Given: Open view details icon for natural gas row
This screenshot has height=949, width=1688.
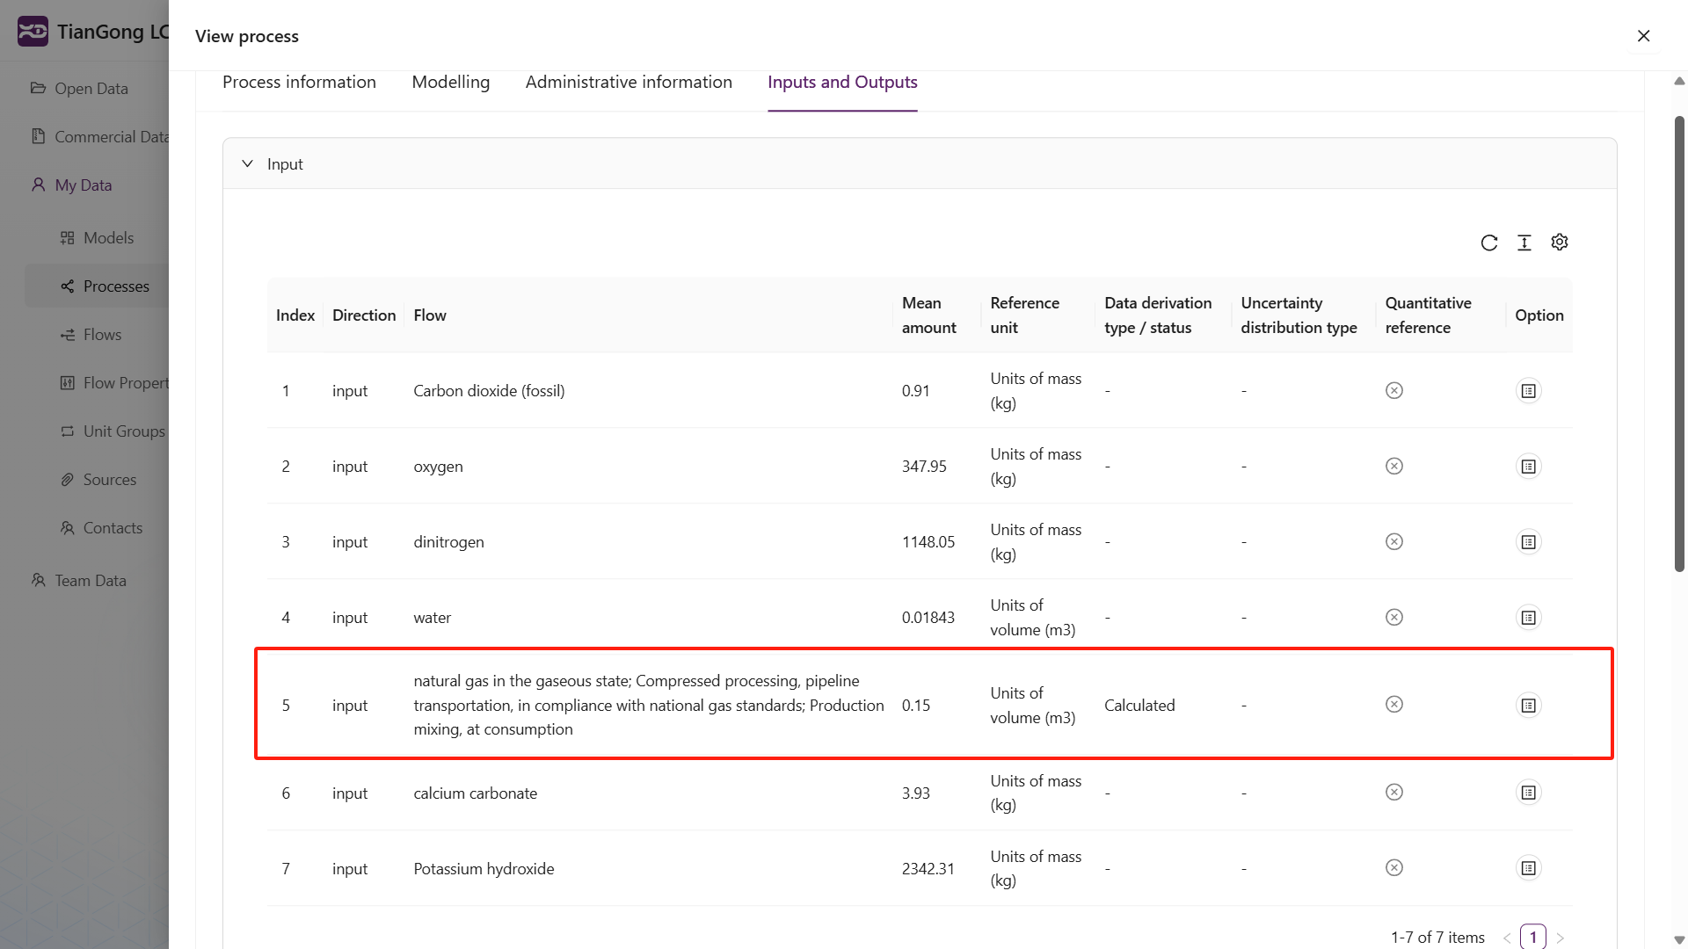Looking at the screenshot, I should [1528, 706].
